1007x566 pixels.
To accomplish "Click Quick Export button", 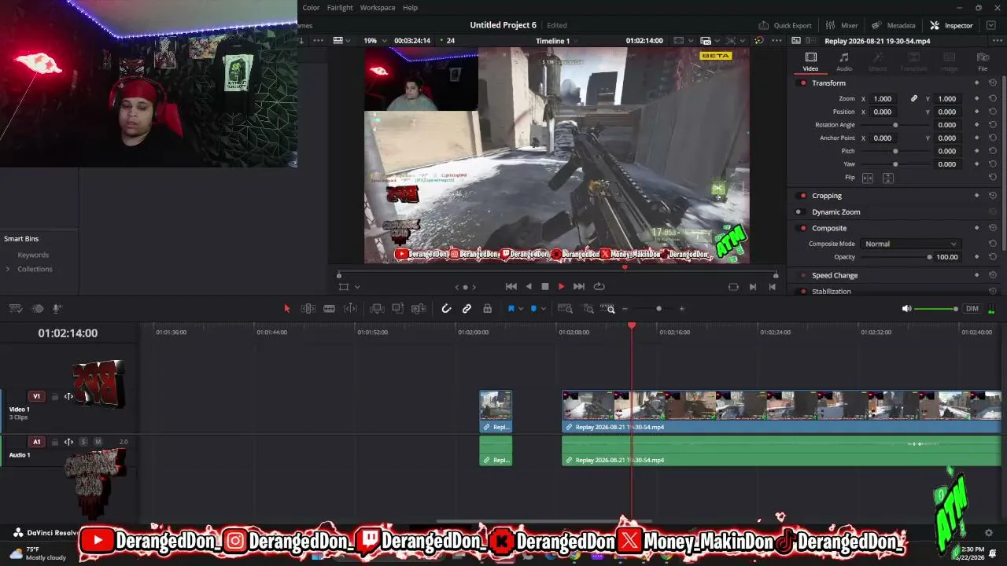I will tap(784, 25).
